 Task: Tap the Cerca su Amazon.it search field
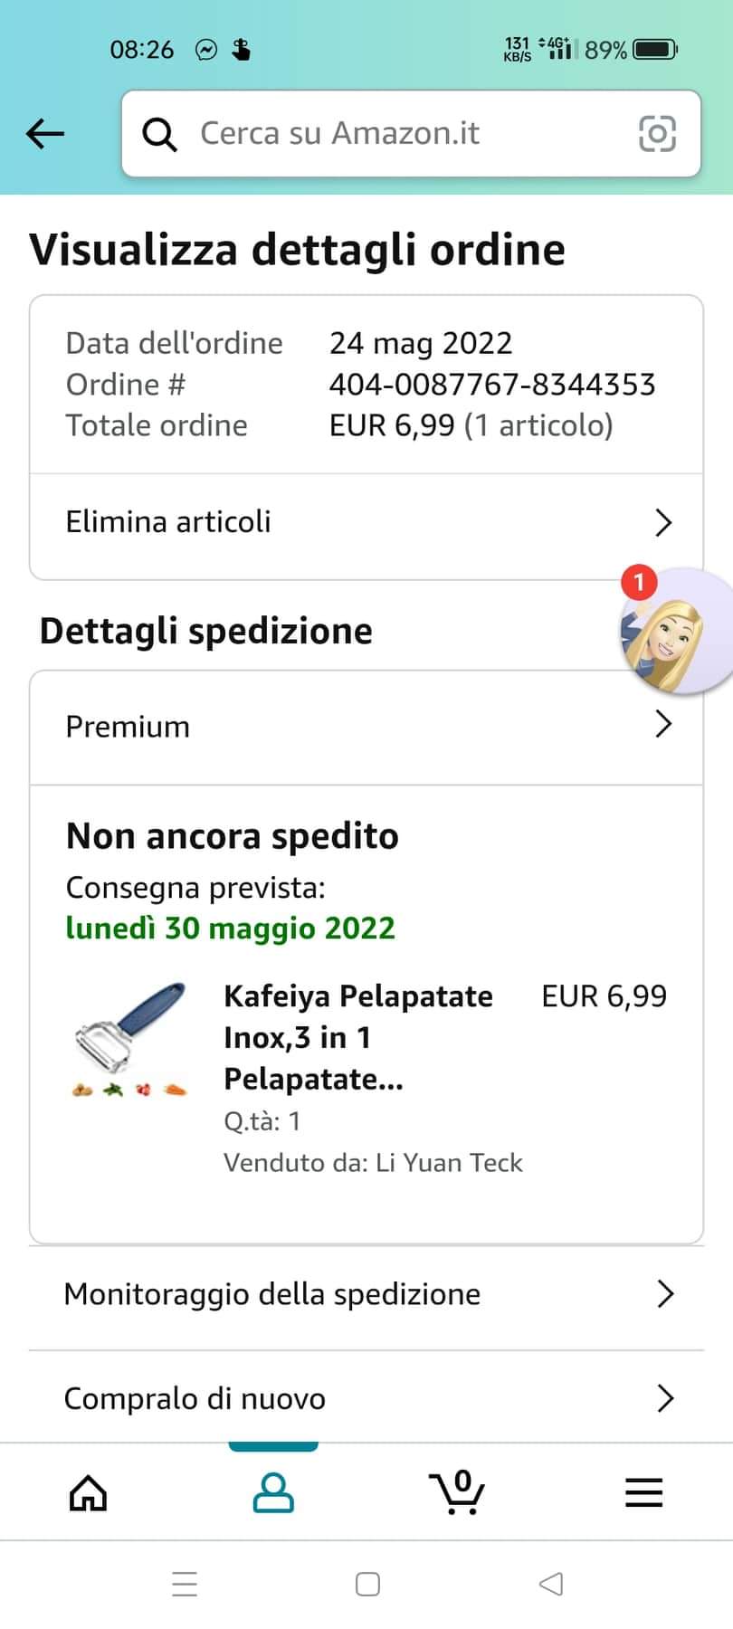(398, 134)
